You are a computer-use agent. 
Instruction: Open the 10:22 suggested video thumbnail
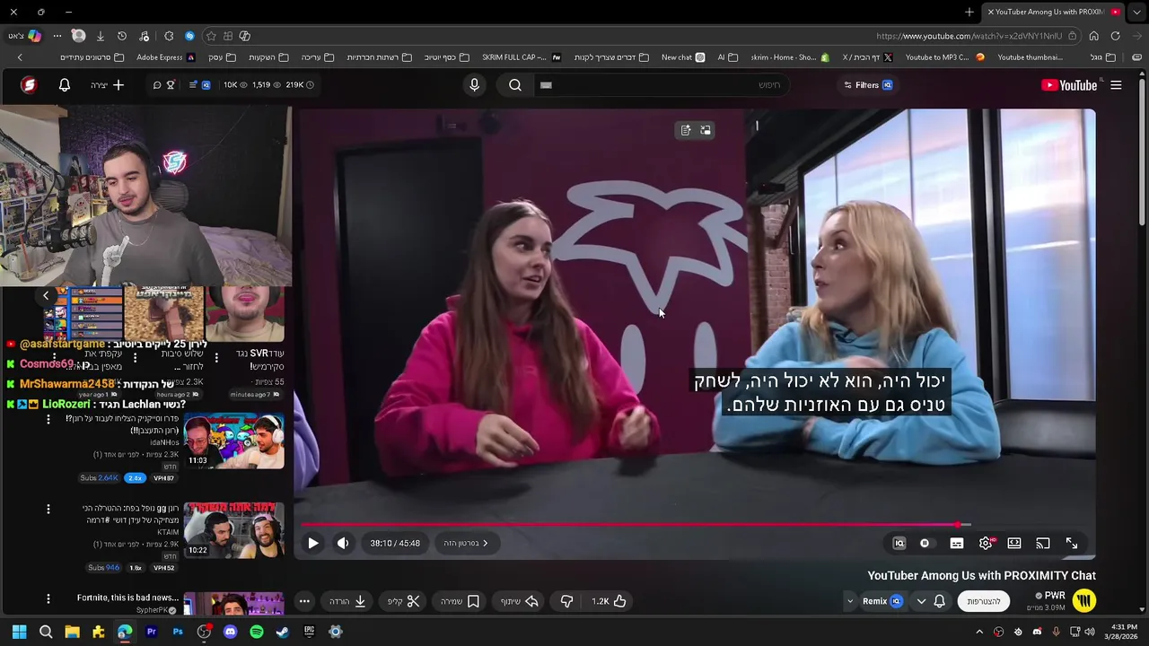click(233, 530)
